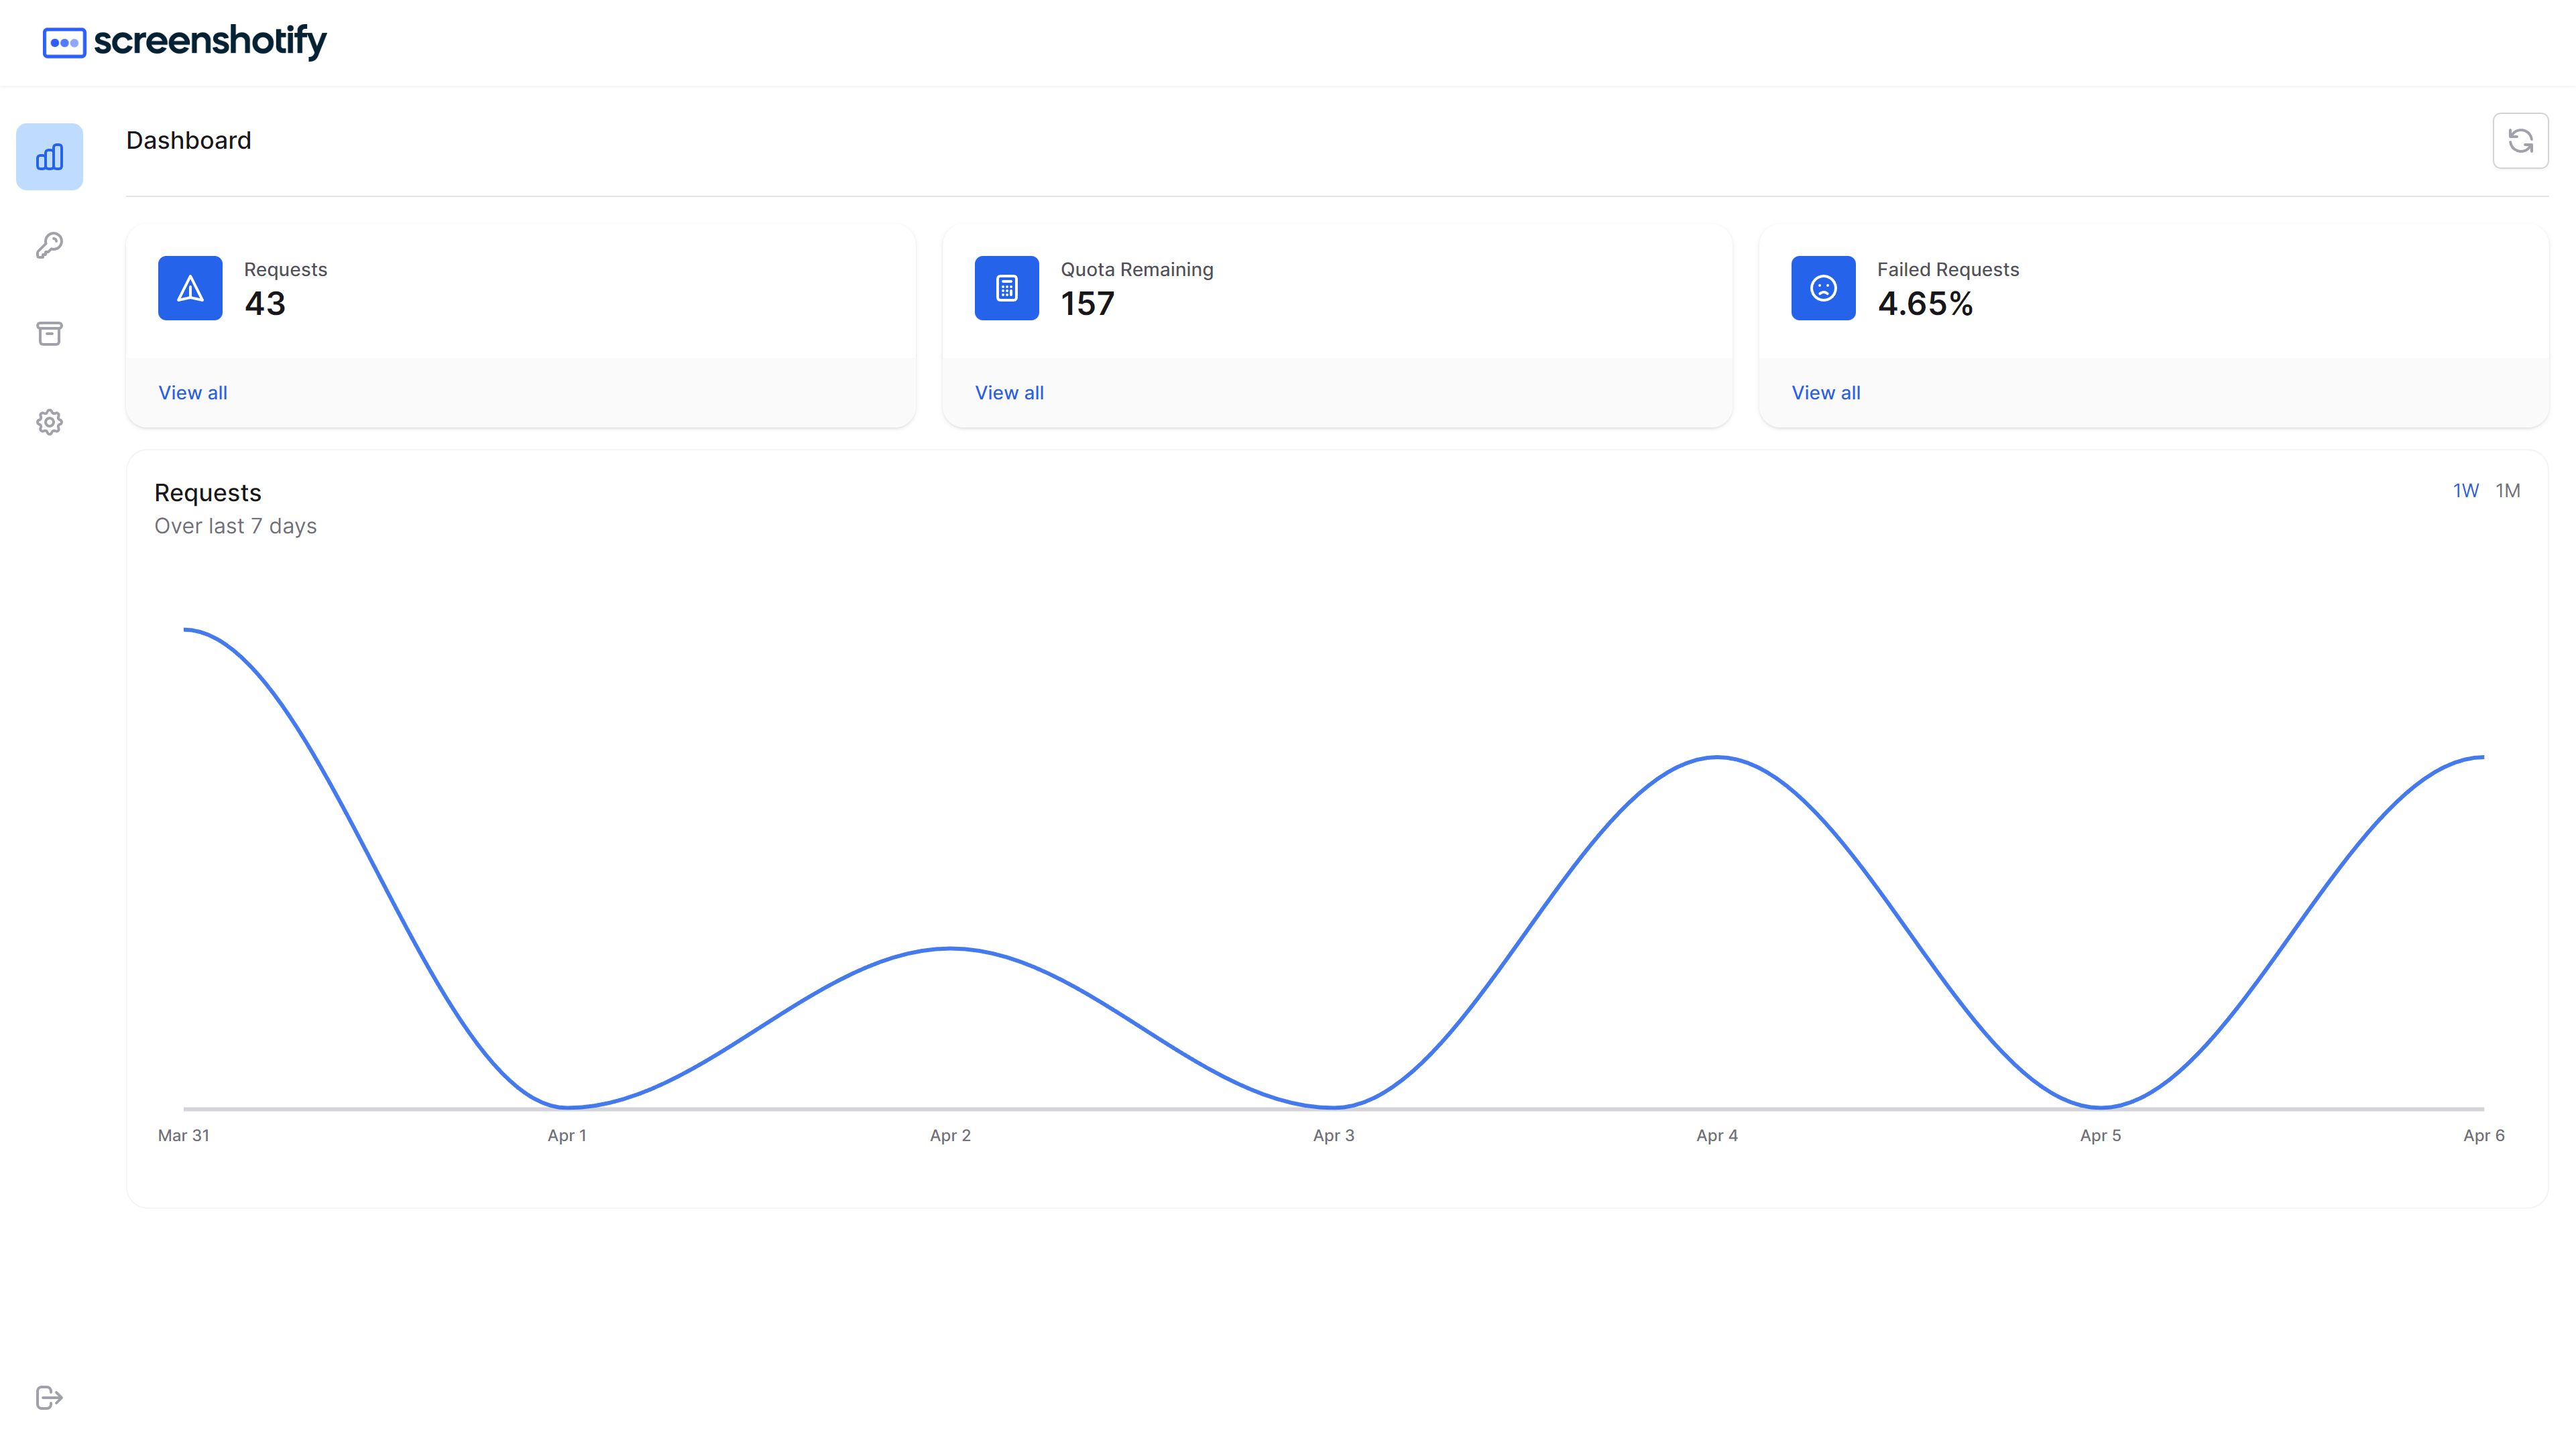Click the Requests chart title
The height and width of the screenshot is (1448, 2576).
208,492
